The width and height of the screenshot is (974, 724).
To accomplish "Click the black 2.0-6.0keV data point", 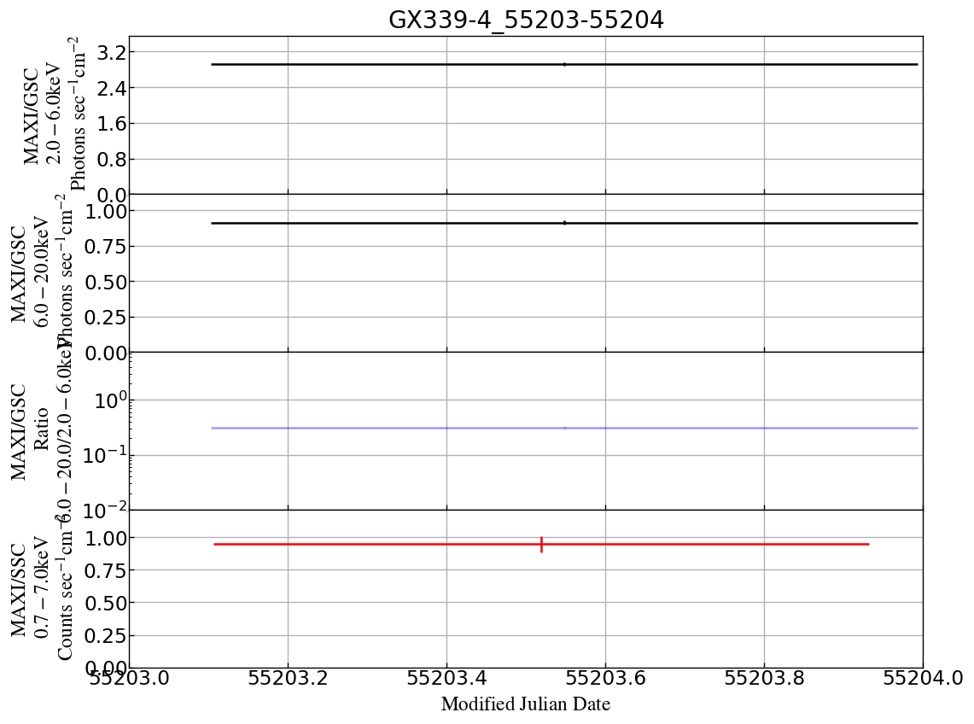I will [564, 64].
